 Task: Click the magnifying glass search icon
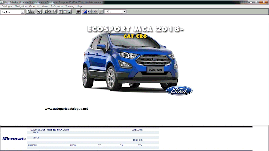click(54, 12)
